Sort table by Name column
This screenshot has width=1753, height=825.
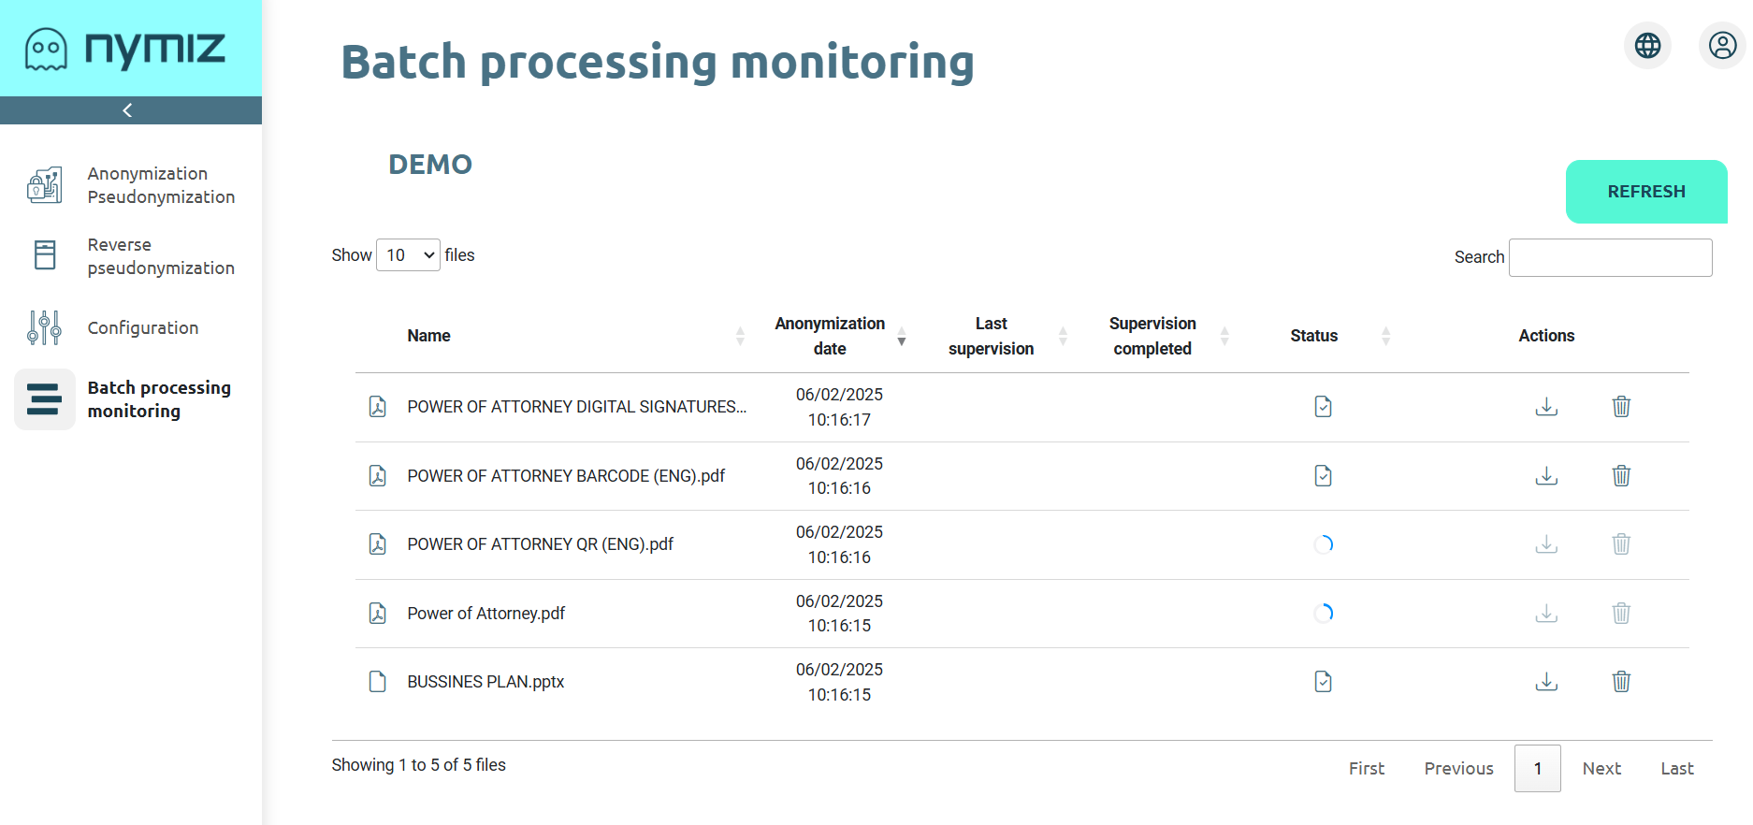point(429,336)
